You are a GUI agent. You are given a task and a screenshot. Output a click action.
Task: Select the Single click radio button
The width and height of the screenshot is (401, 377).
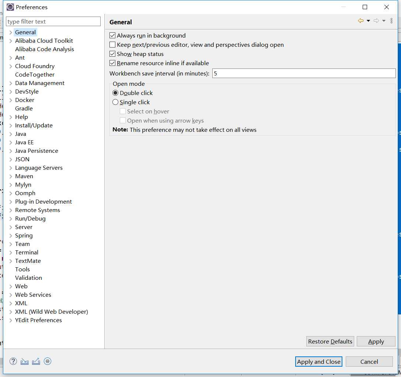point(115,102)
